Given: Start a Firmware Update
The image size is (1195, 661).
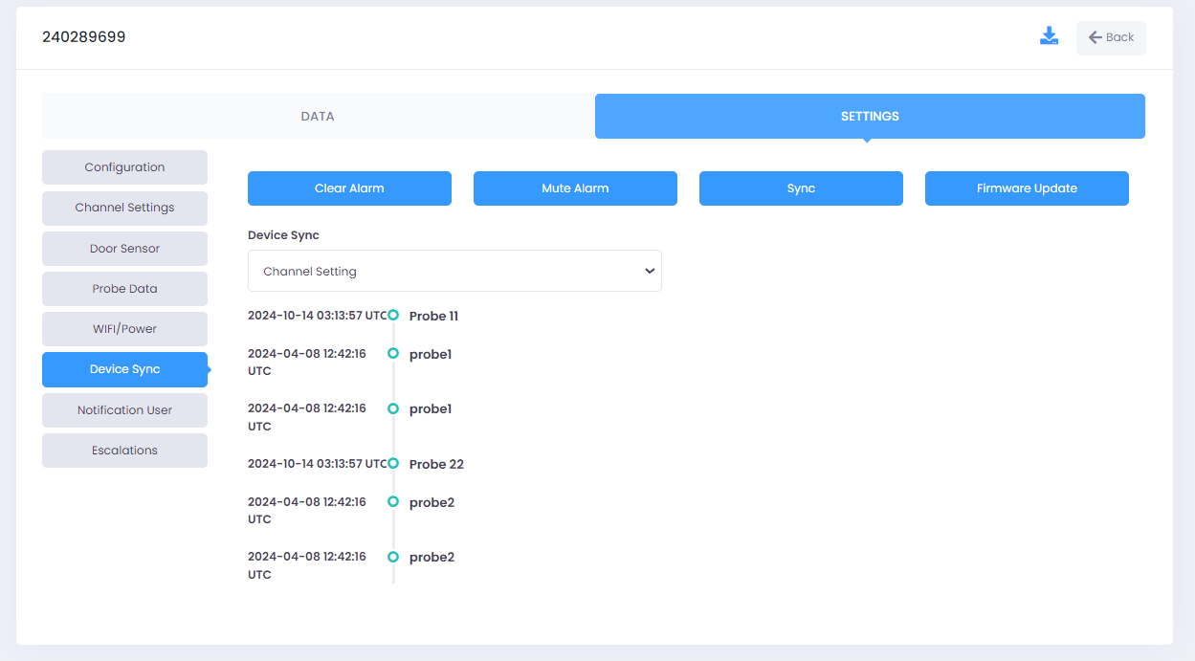Looking at the screenshot, I should (x=1027, y=188).
